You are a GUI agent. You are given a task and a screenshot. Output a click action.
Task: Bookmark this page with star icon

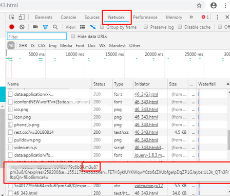[x=199, y=6]
